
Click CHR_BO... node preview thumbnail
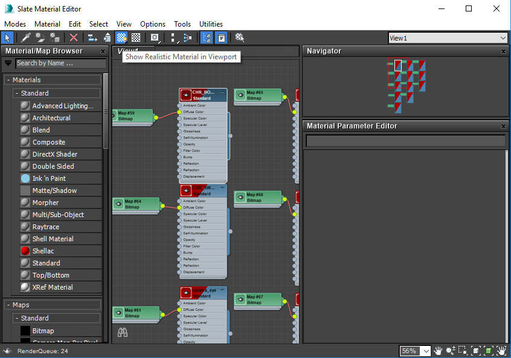pos(186,95)
